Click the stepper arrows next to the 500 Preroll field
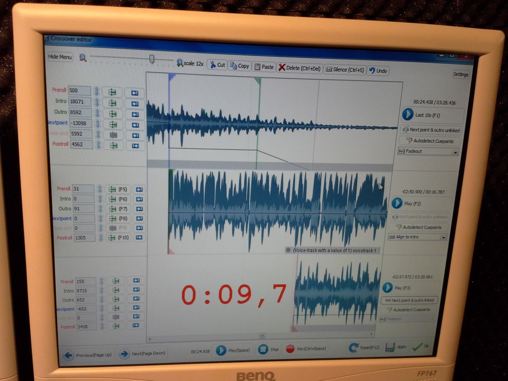508x381 pixels. pos(96,92)
